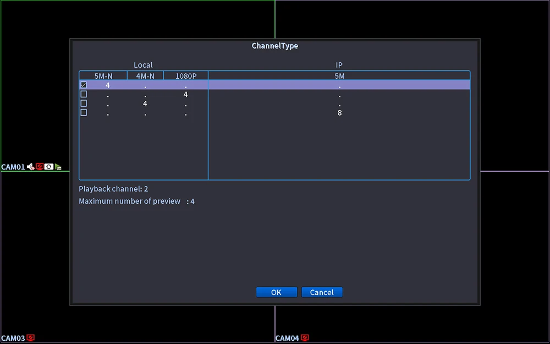The image size is (550, 344).
Task: Cancel the ChannelType dialog
Action: coord(322,292)
